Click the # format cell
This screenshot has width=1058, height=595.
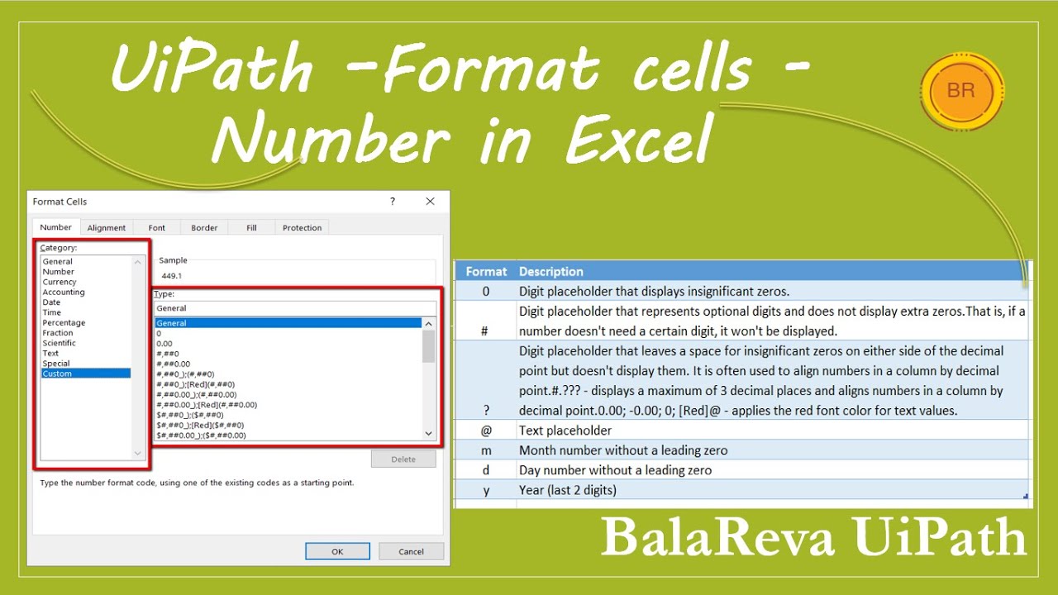coord(486,321)
